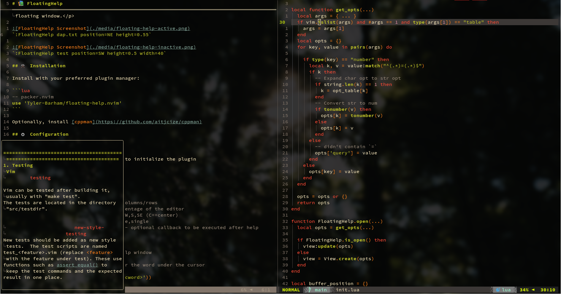Image resolution: width=561 pixels, height=294 pixels.
Task: Click the 'lua' filetype label in statusline
Action: click(x=506, y=290)
